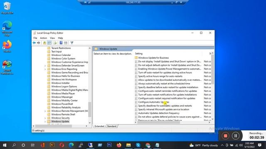Click the Back arrow in the toolbar

[x=34, y=43]
